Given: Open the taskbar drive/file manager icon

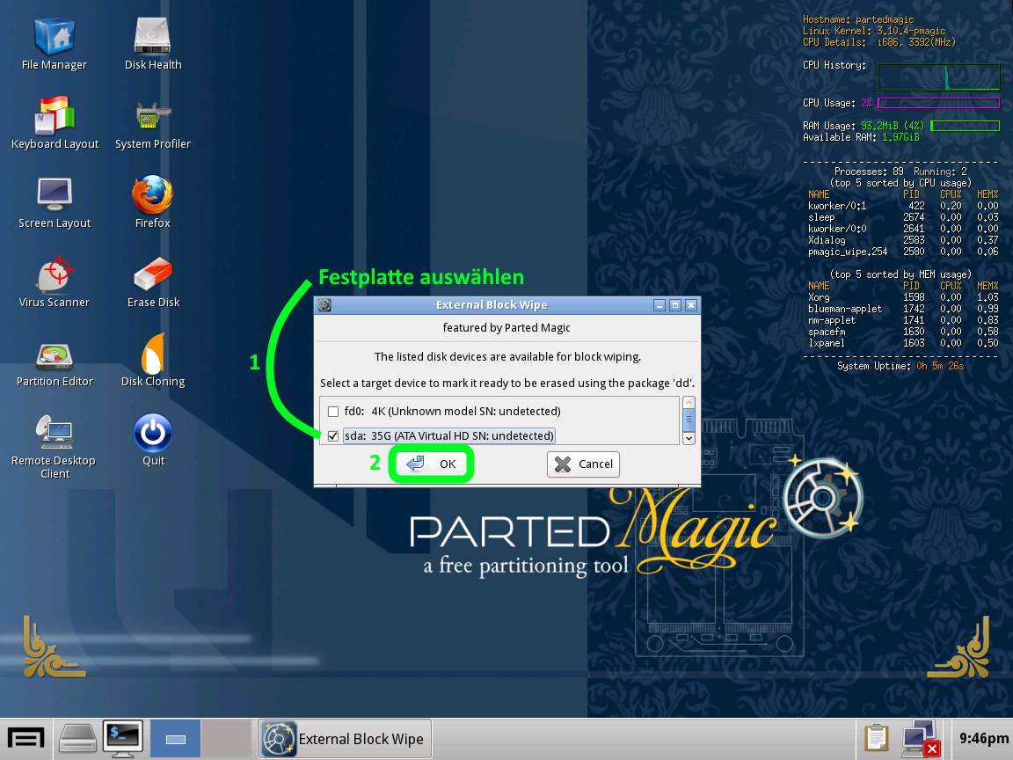Looking at the screenshot, I should [77, 738].
